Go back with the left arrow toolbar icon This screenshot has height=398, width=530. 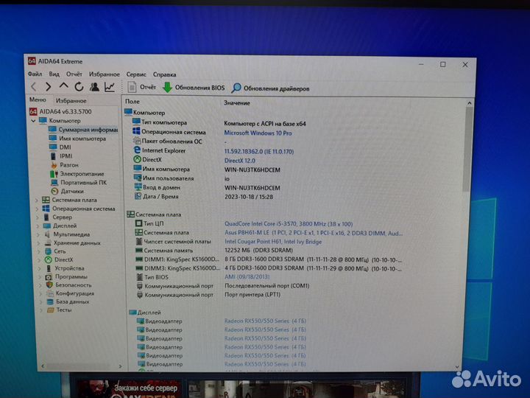click(x=33, y=87)
